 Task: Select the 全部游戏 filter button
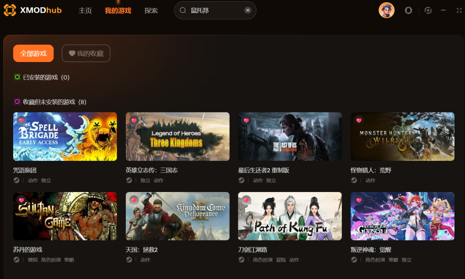pyautogui.click(x=34, y=53)
